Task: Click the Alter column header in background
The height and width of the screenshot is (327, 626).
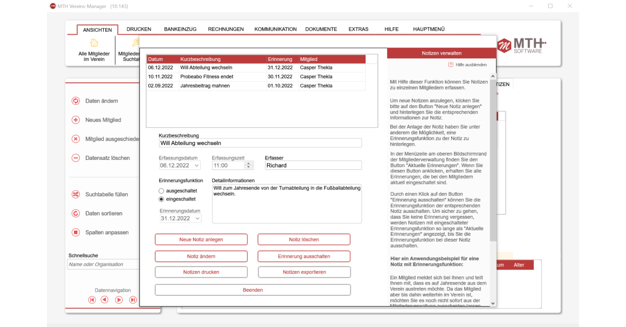Action: [519, 265]
